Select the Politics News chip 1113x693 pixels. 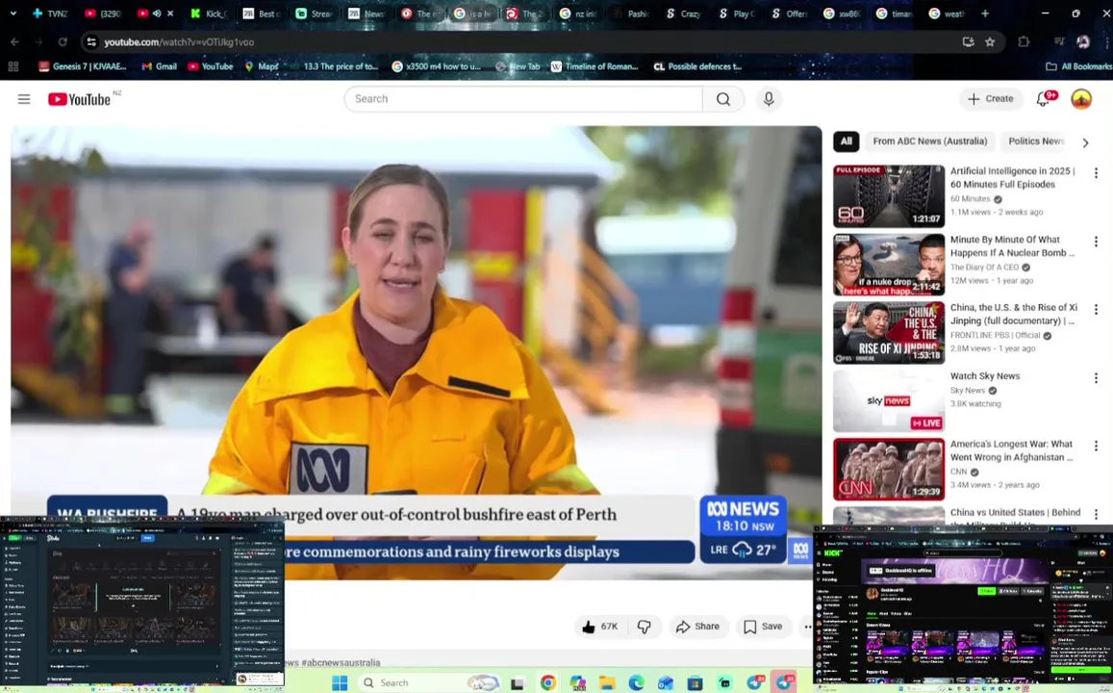(1036, 141)
